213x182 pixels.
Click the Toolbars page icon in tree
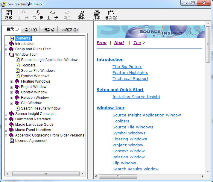pyautogui.click(x=18, y=65)
